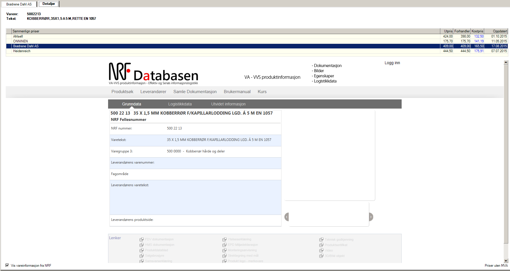Select the Heidenreich row in the price comparison
Viewport: 510px width, 271px height.
[x=257, y=51]
